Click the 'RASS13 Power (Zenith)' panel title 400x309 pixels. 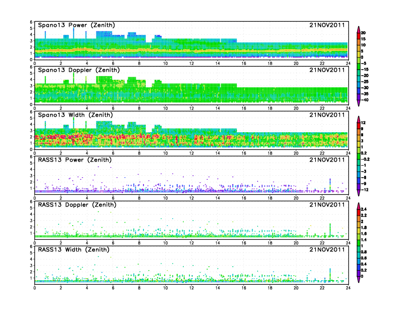(75, 160)
